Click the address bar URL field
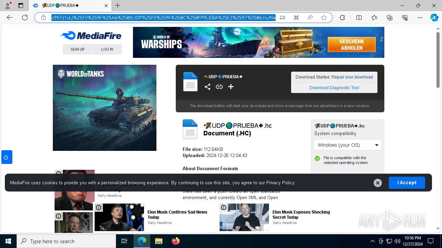The width and height of the screenshot is (442, 248). point(163,18)
